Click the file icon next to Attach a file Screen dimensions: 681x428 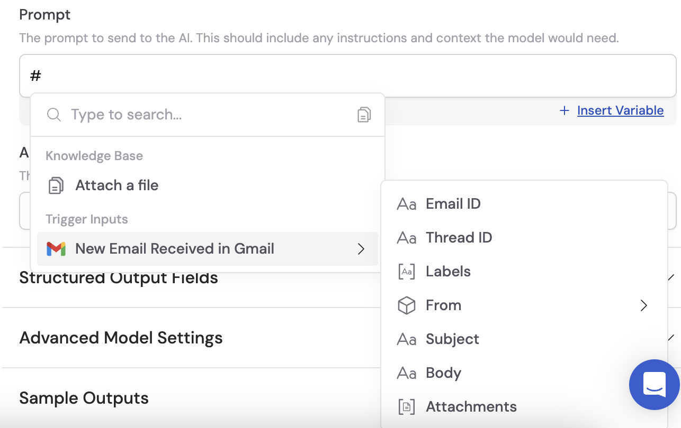click(x=55, y=185)
